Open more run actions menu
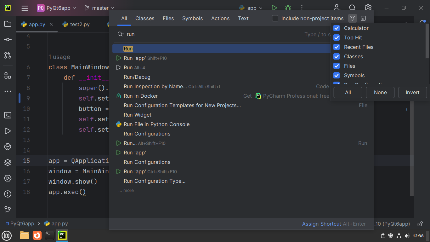Viewport: 430px width, 242px height. click(x=302, y=8)
